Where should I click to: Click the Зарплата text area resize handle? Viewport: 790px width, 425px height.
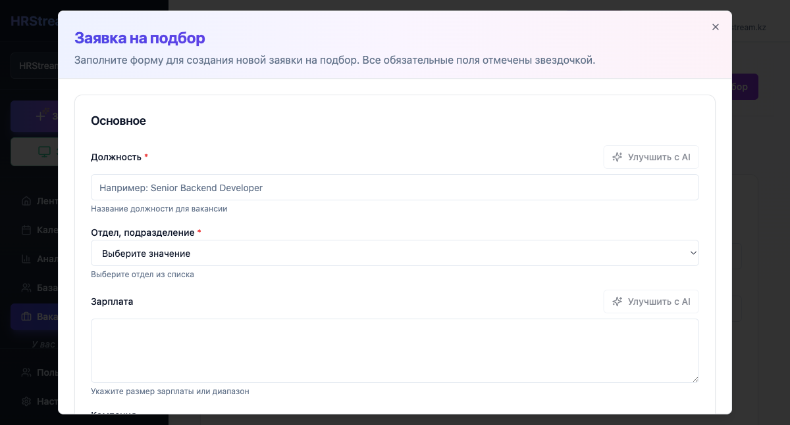[695, 378]
